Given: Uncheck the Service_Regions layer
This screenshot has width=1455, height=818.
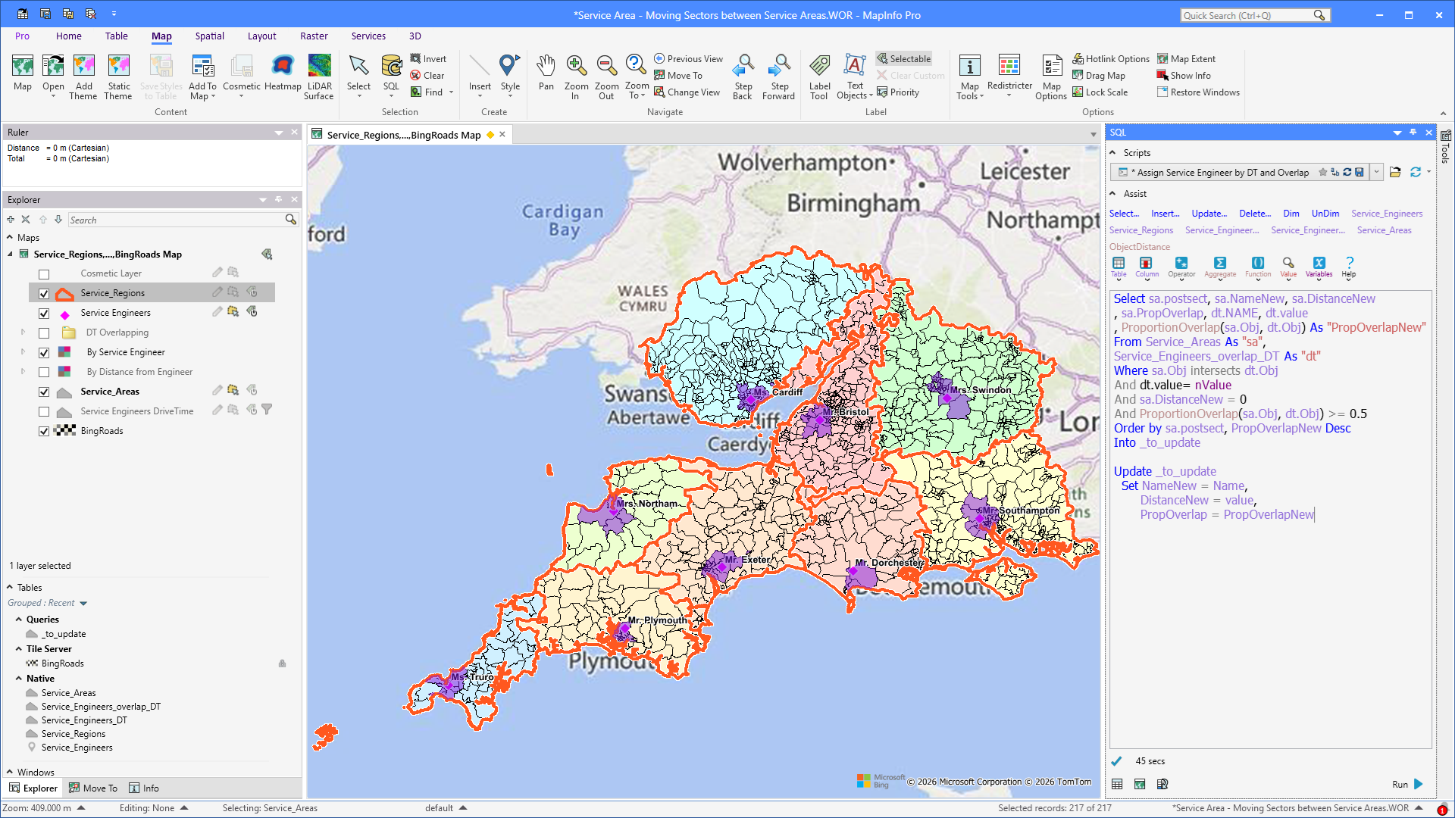Looking at the screenshot, I should [x=44, y=294].
